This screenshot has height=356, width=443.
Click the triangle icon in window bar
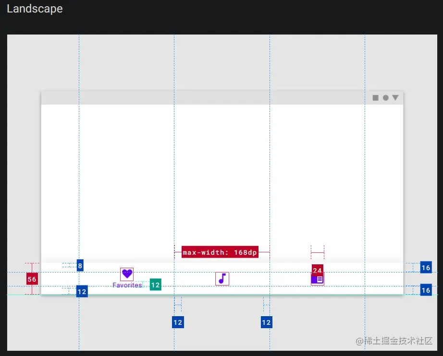(395, 98)
